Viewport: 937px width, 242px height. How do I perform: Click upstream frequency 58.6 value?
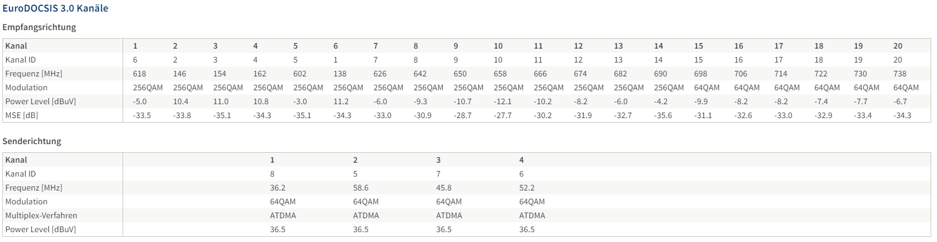361,188
